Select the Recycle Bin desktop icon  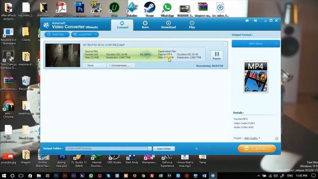[26, 83]
